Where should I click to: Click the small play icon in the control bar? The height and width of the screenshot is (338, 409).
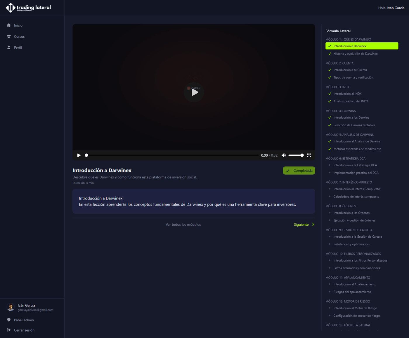[79, 155]
